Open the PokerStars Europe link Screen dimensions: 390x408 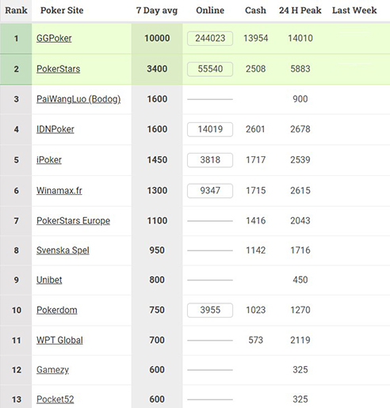(73, 221)
